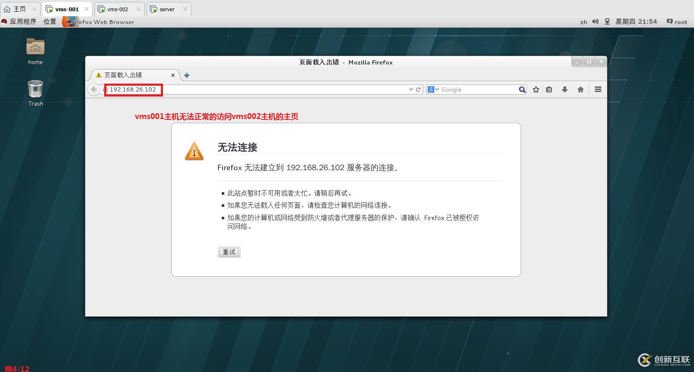Screen dimensions: 694x372
Task: Open the URL history dropdown arrow
Action: click(x=411, y=89)
